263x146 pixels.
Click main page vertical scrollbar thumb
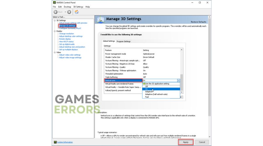pos(210,67)
